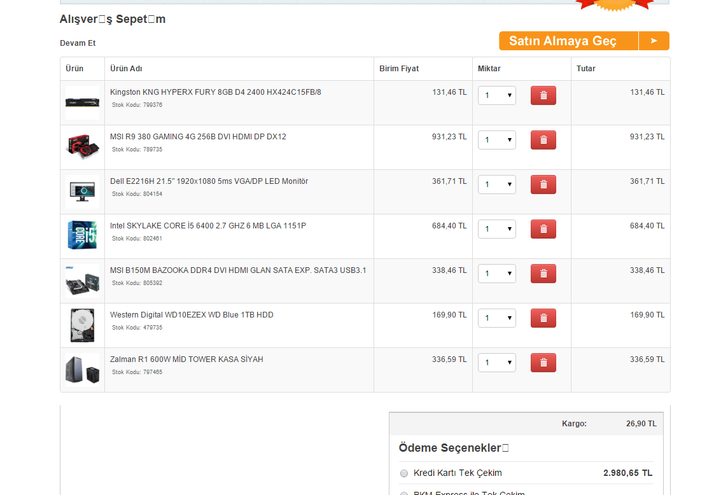The height and width of the screenshot is (495, 721).
Task: Open MSI B150M BAZOOKA product link
Action: tap(238, 270)
